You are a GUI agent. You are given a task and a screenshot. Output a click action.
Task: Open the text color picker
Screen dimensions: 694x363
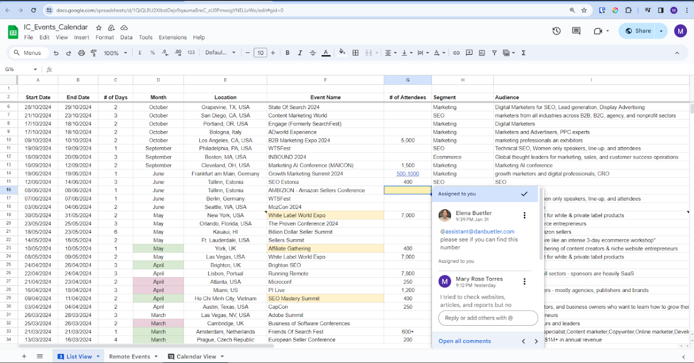click(x=326, y=53)
